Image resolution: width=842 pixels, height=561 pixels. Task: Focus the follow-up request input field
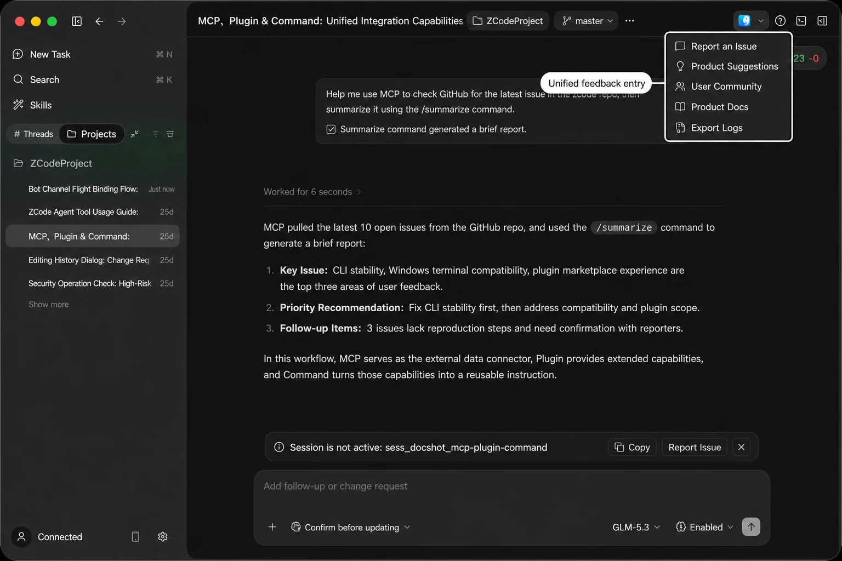pos(511,486)
